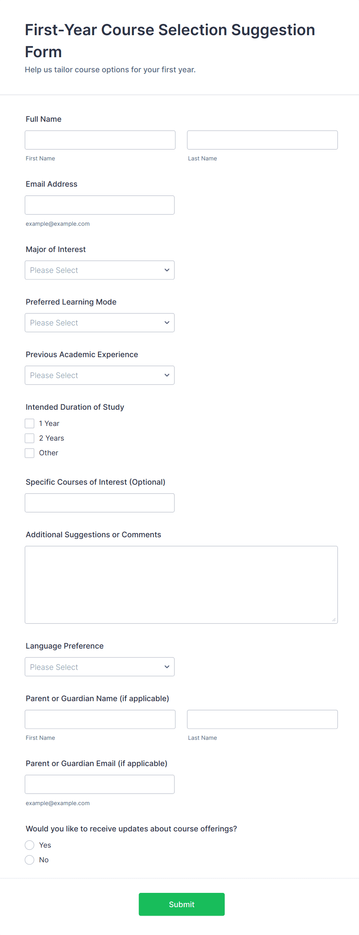Check the 1 Year duration checkbox

tap(30, 424)
